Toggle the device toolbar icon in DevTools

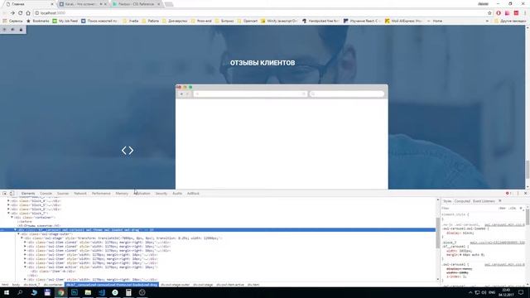pos(12,193)
